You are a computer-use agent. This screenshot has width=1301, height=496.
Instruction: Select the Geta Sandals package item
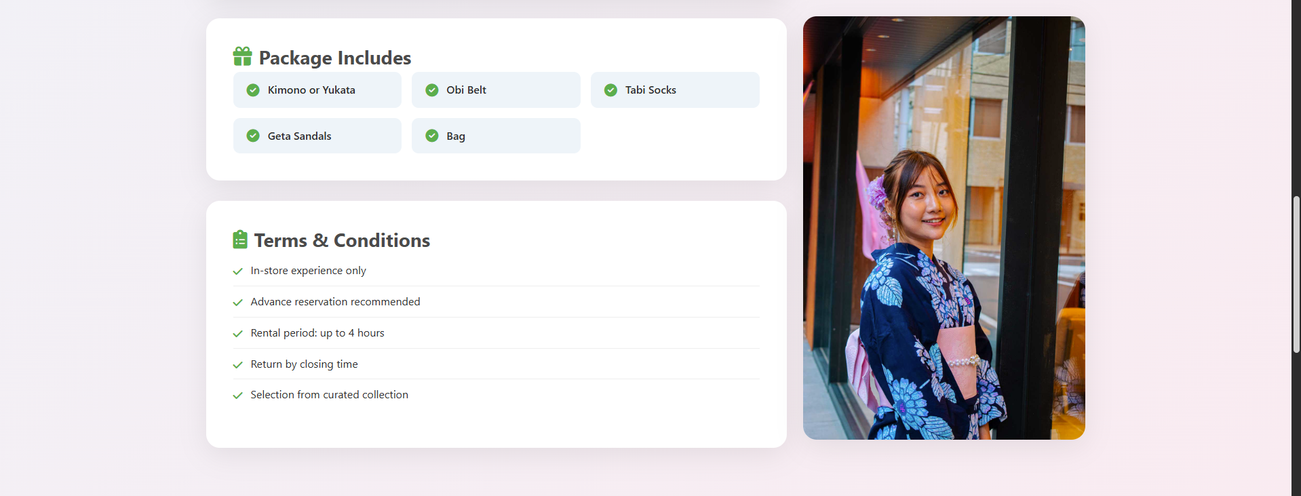pos(317,136)
